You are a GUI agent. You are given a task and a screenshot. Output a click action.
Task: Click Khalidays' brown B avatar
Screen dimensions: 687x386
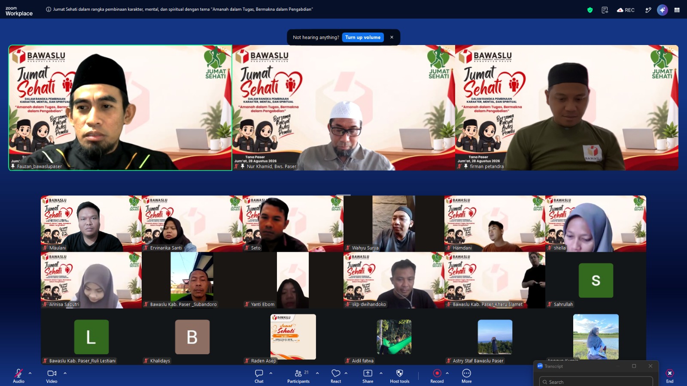pyautogui.click(x=192, y=337)
